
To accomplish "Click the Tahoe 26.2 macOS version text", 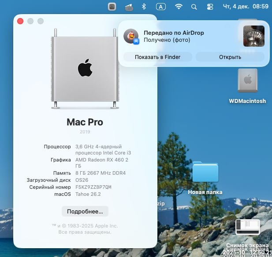I will click(88, 194).
